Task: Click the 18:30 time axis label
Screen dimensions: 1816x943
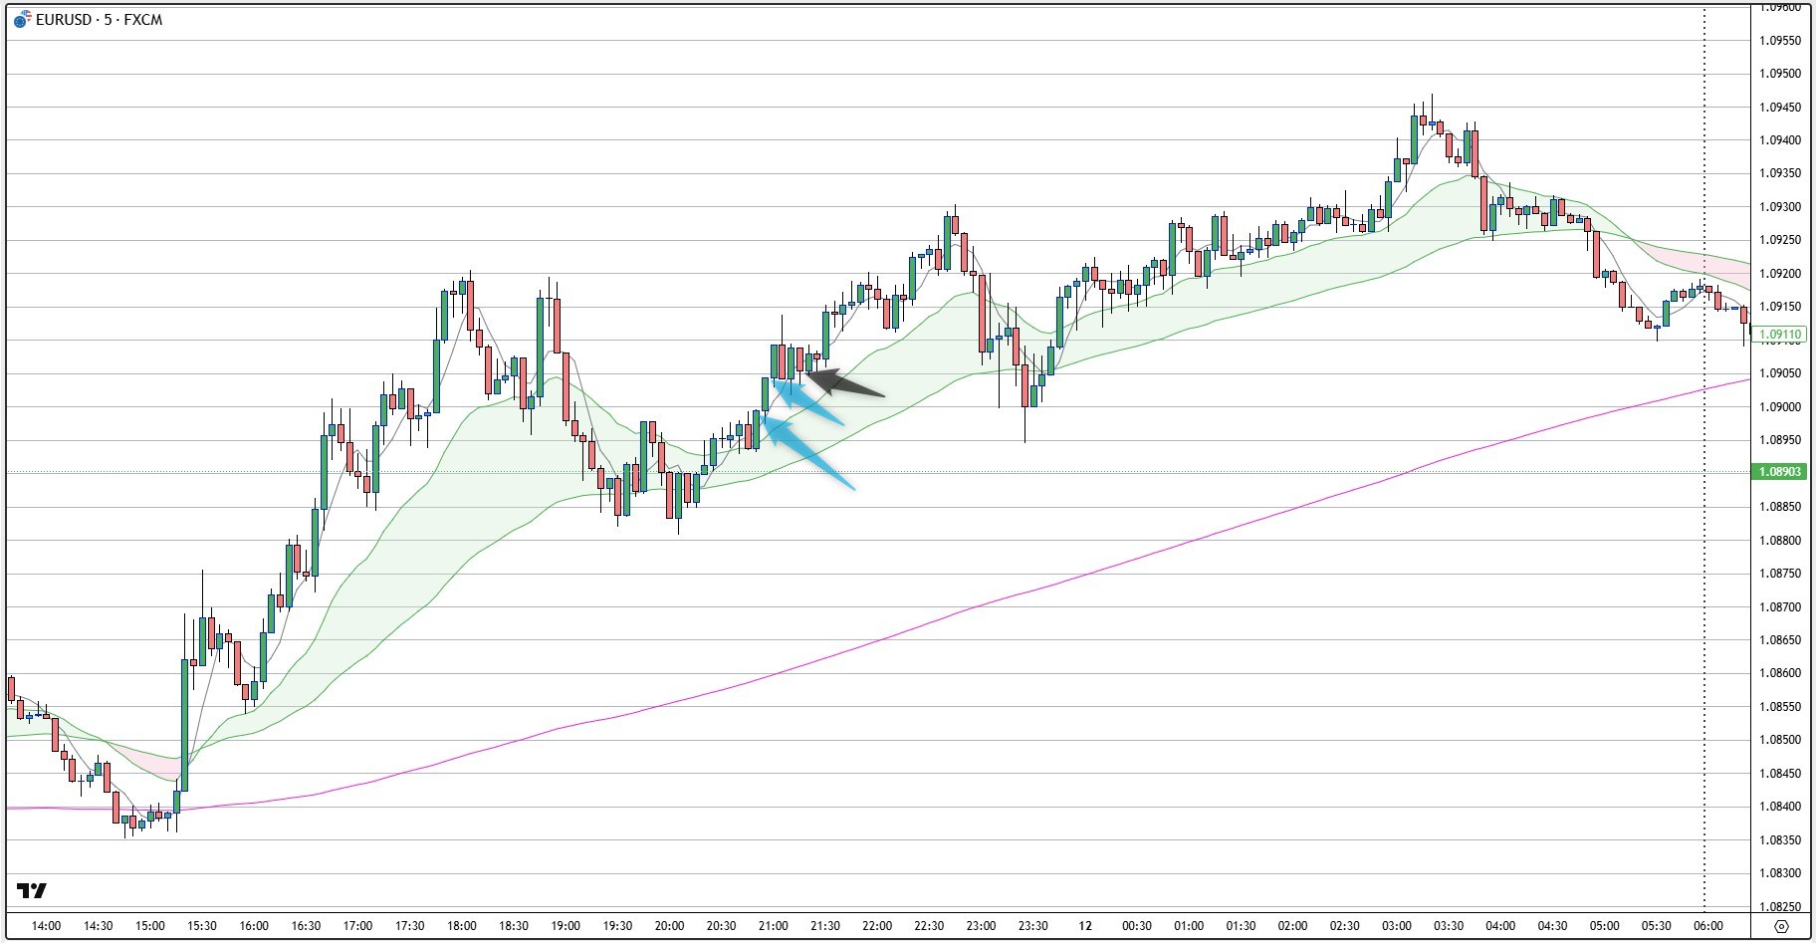Action: 513,926
